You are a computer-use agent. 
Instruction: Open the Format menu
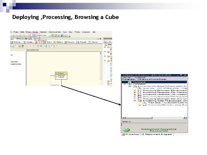click(35, 32)
